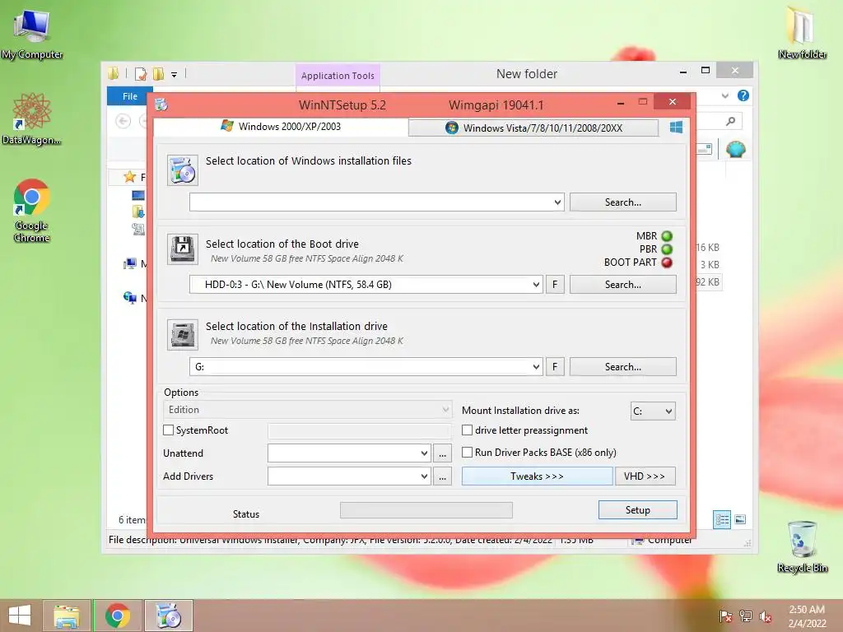Expand Windows installation files path dropdown
The height and width of the screenshot is (632, 843).
(x=557, y=202)
